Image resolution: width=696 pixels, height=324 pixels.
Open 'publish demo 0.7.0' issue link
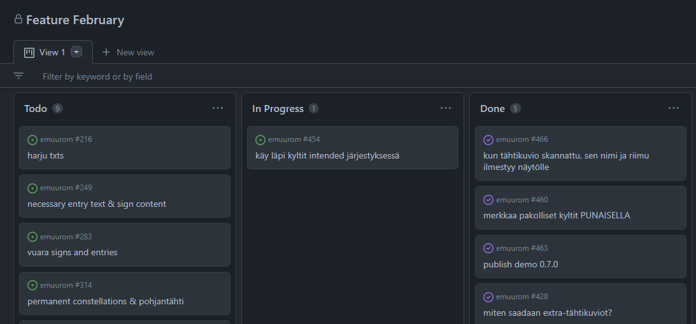tap(521, 265)
